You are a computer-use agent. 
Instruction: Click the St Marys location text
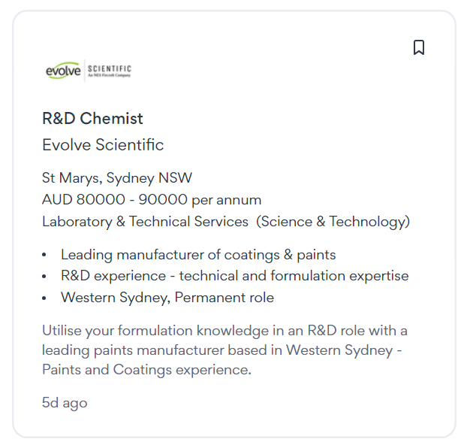[71, 178]
